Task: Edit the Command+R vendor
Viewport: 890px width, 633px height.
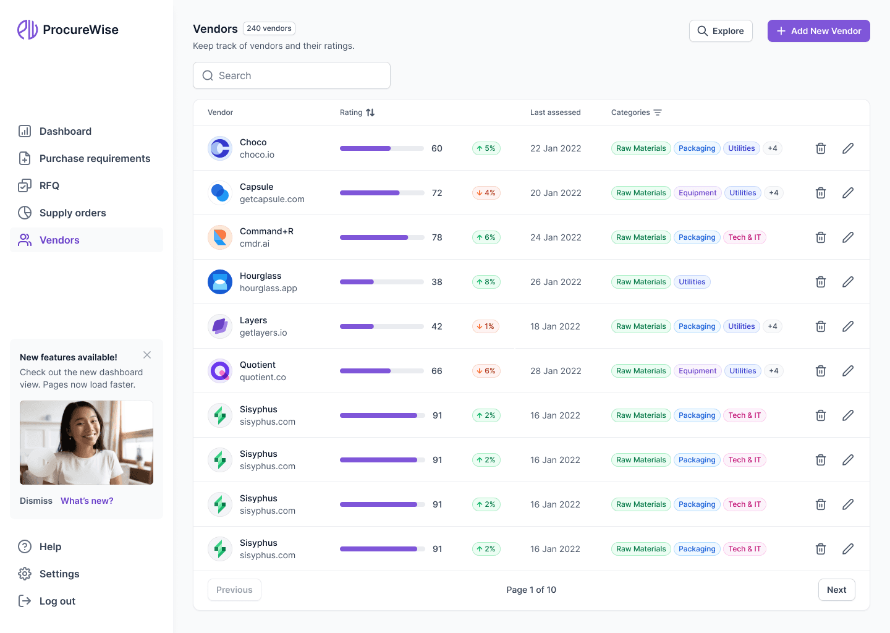Action: tap(848, 237)
